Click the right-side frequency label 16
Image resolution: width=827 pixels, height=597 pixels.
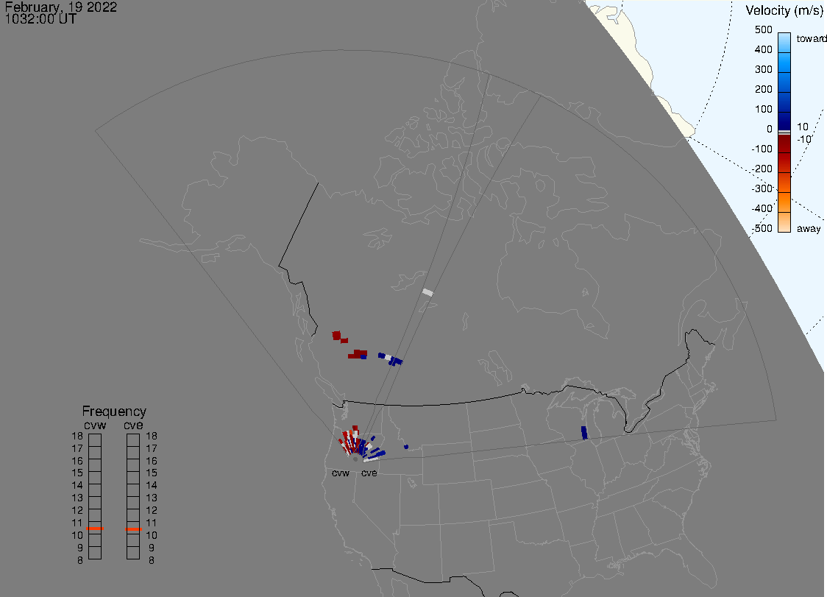coord(152,461)
